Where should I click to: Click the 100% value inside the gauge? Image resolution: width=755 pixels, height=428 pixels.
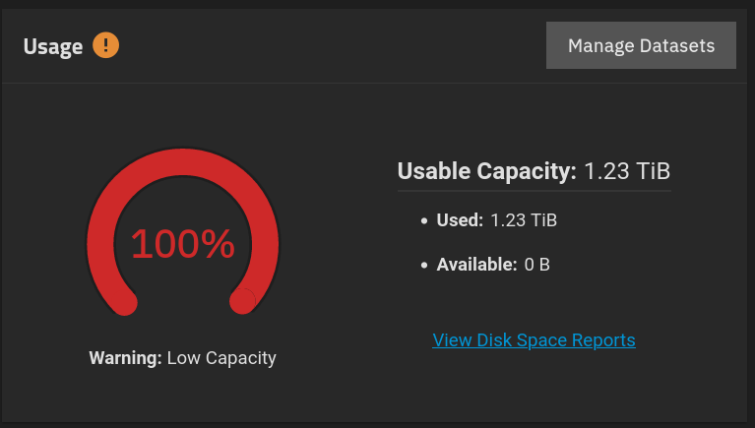[x=183, y=244]
